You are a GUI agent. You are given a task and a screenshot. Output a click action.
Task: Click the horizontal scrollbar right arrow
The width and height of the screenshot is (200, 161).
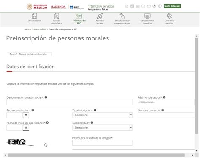[x=192, y=155]
